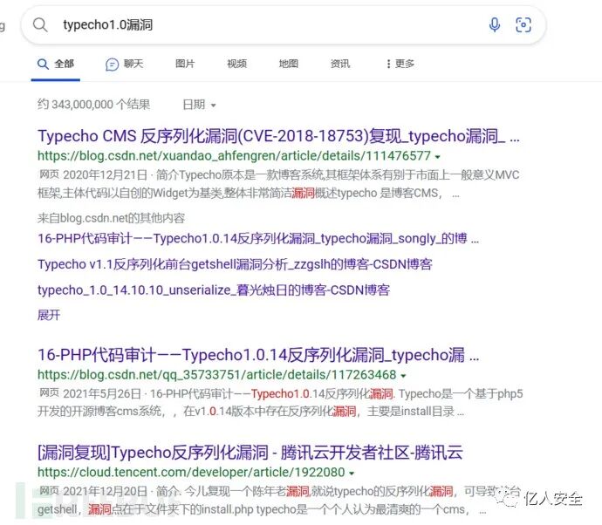
Task: Expand the 日期 filter dropdown
Action: click(199, 105)
